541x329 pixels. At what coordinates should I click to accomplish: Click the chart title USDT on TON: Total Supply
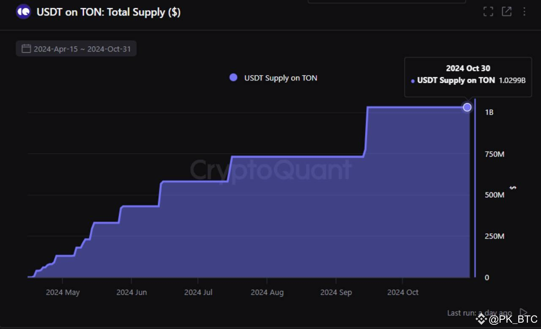click(109, 12)
